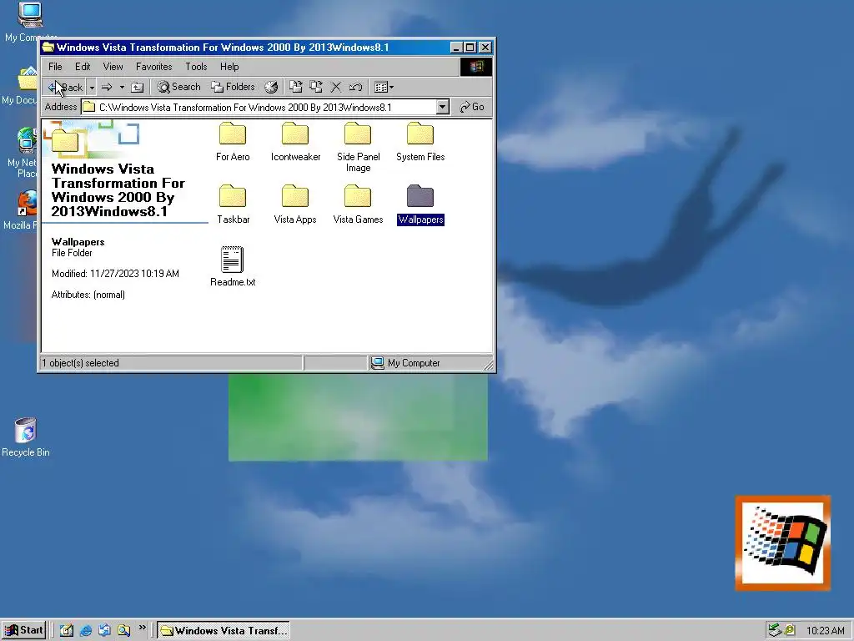Go Back in Explorer
854x641 pixels.
(x=65, y=87)
